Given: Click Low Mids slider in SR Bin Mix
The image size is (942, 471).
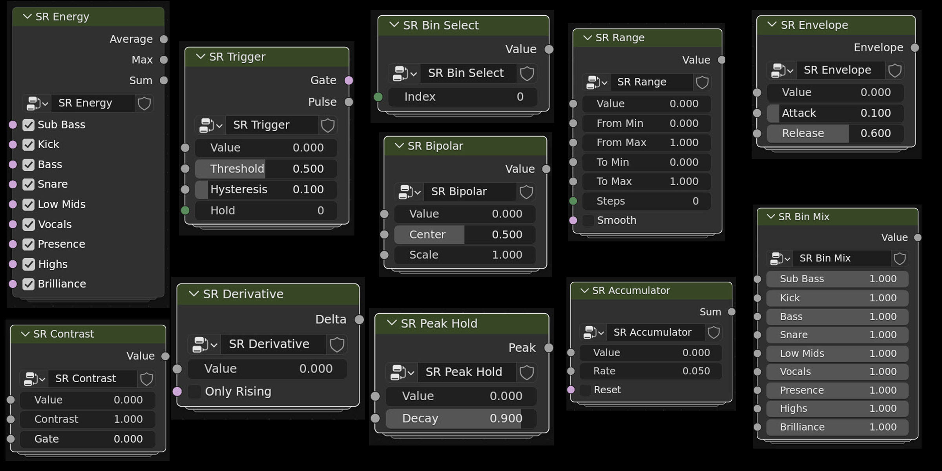Looking at the screenshot, I should coord(838,354).
